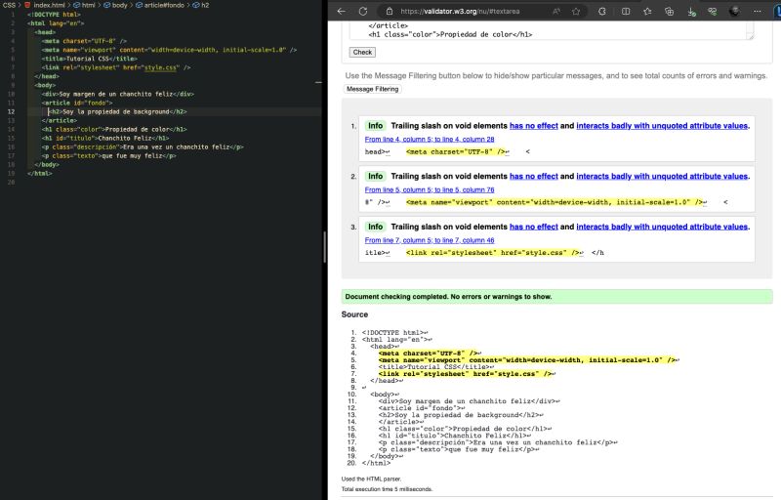Select index.html in editor breadcrumb
Image resolution: width=781 pixels, height=500 pixels.
click(x=49, y=5)
